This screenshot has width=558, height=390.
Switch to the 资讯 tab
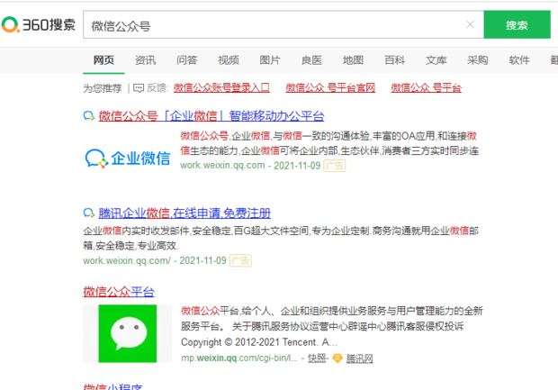145,60
